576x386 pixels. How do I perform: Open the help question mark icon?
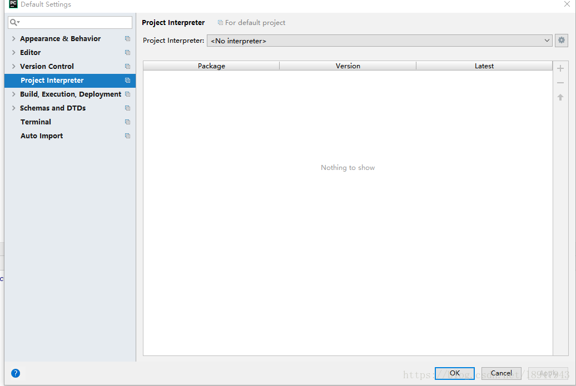click(x=16, y=373)
